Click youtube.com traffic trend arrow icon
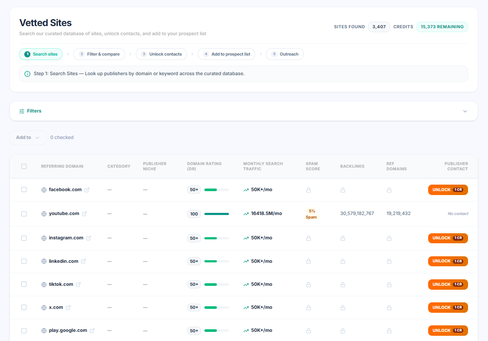Viewport: 488px width, 341px height. tap(246, 214)
